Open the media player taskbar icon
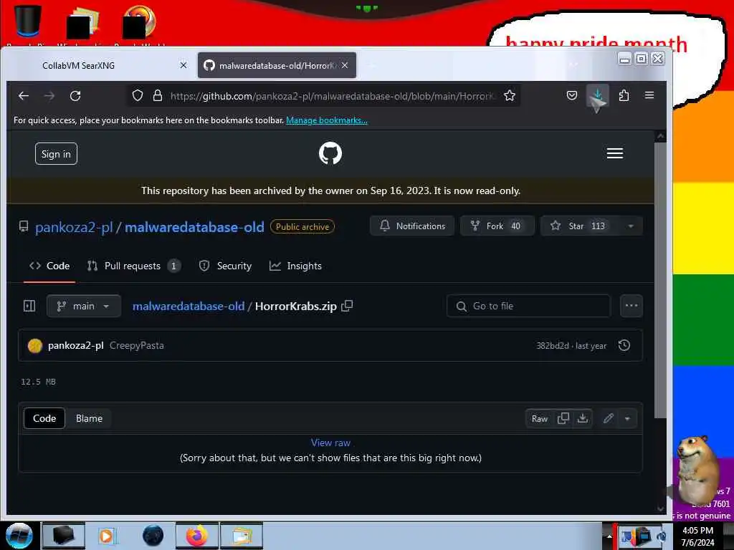The image size is (734, 550). coord(107,536)
